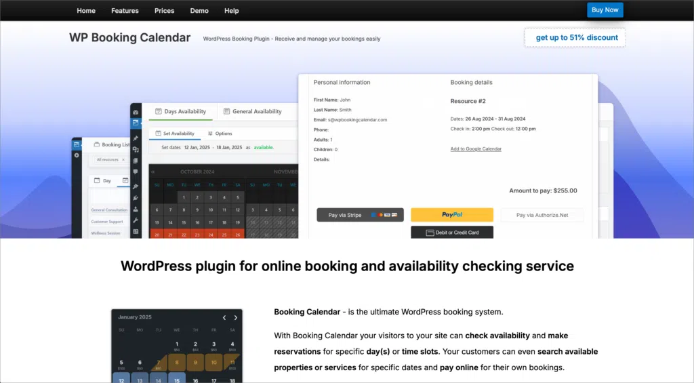Click the Amount to pay: $255.00 text

[543, 191]
